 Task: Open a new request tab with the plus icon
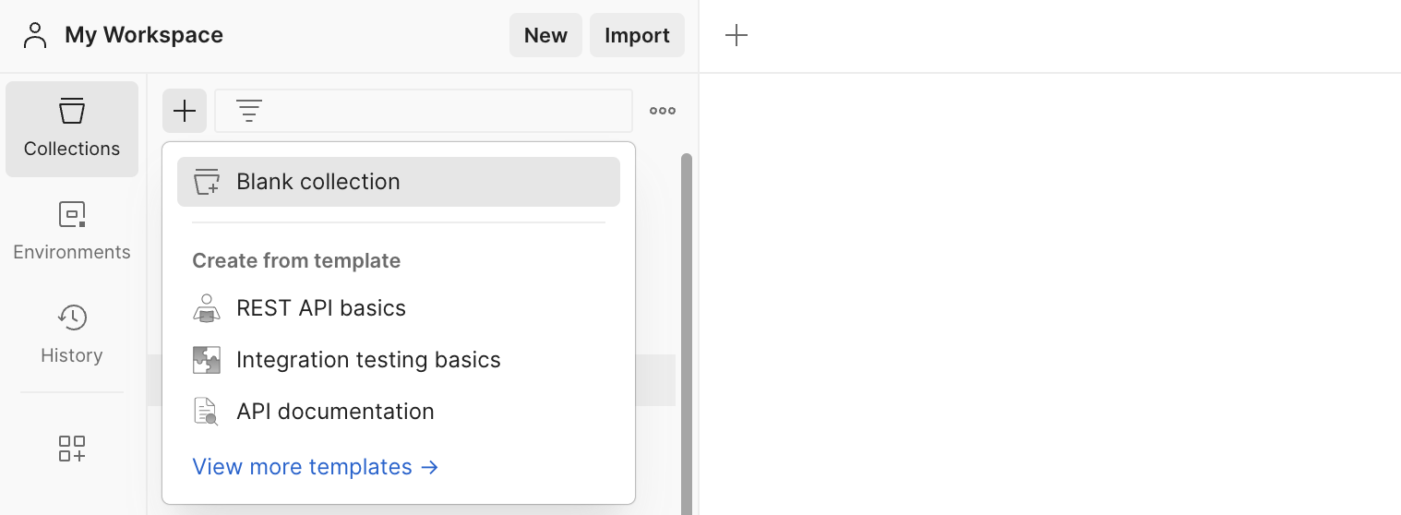[x=736, y=36]
